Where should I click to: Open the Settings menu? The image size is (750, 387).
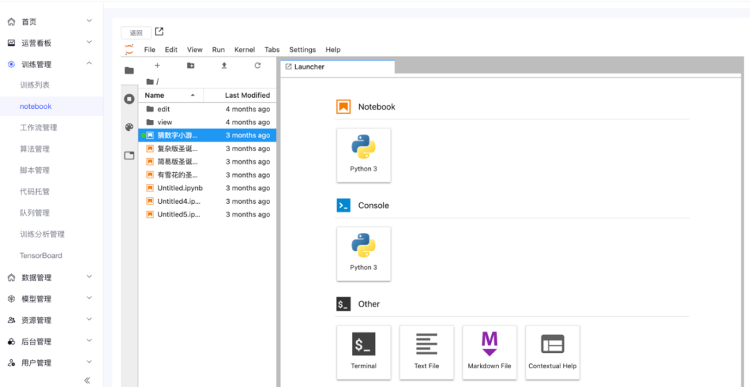click(x=303, y=50)
